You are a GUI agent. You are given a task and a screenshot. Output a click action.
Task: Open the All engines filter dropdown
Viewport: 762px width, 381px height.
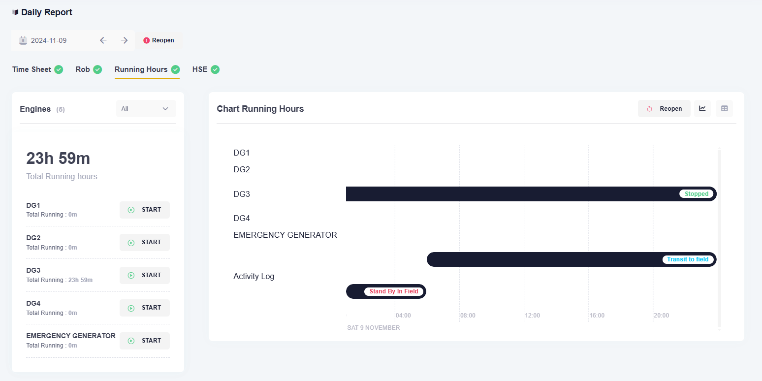(x=146, y=109)
